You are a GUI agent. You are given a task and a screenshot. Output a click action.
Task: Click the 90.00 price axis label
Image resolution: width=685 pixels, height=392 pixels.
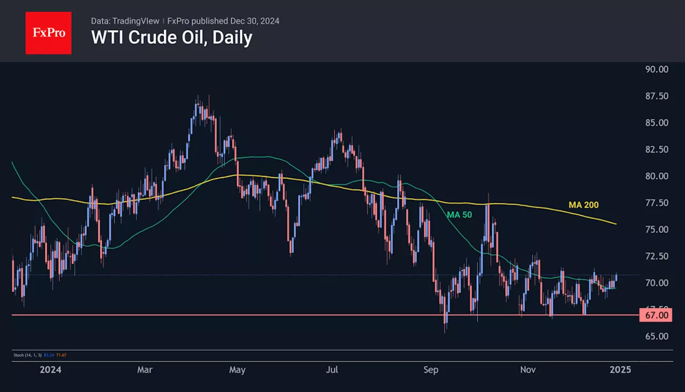click(656, 69)
